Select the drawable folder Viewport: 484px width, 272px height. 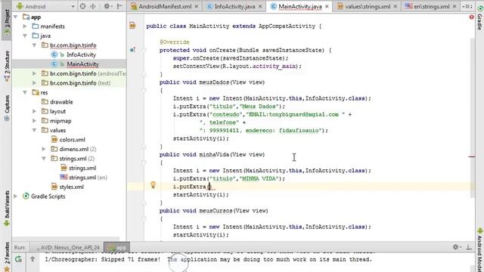click(61, 102)
